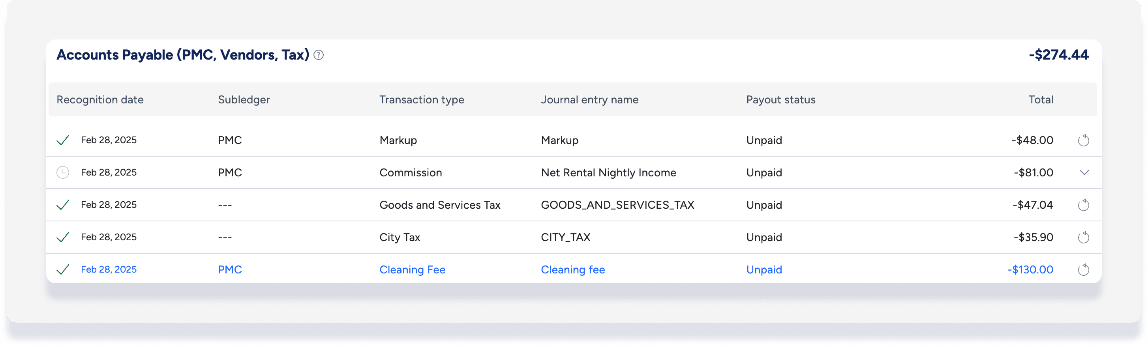Click the circular arrow icon for Goods and Services Tax

pos(1083,205)
